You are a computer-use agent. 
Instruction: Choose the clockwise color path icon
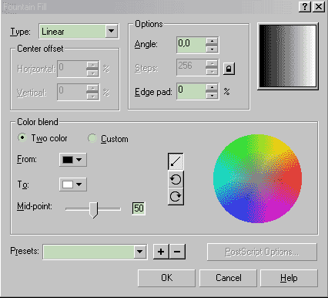coord(176,196)
